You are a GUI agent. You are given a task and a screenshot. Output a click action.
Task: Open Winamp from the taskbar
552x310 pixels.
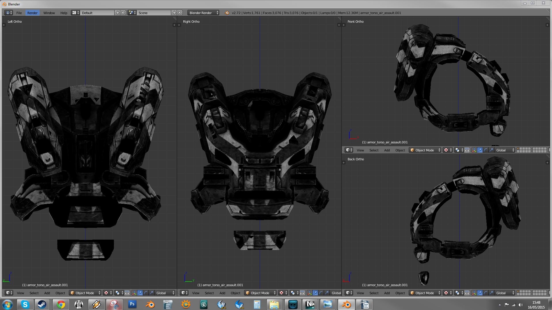click(x=96, y=304)
